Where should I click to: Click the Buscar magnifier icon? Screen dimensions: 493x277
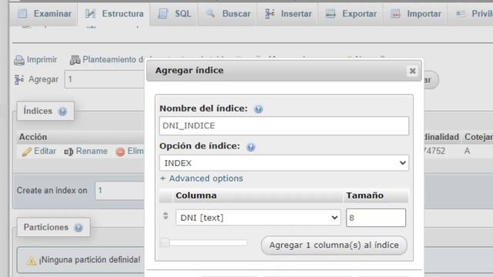tap(210, 14)
